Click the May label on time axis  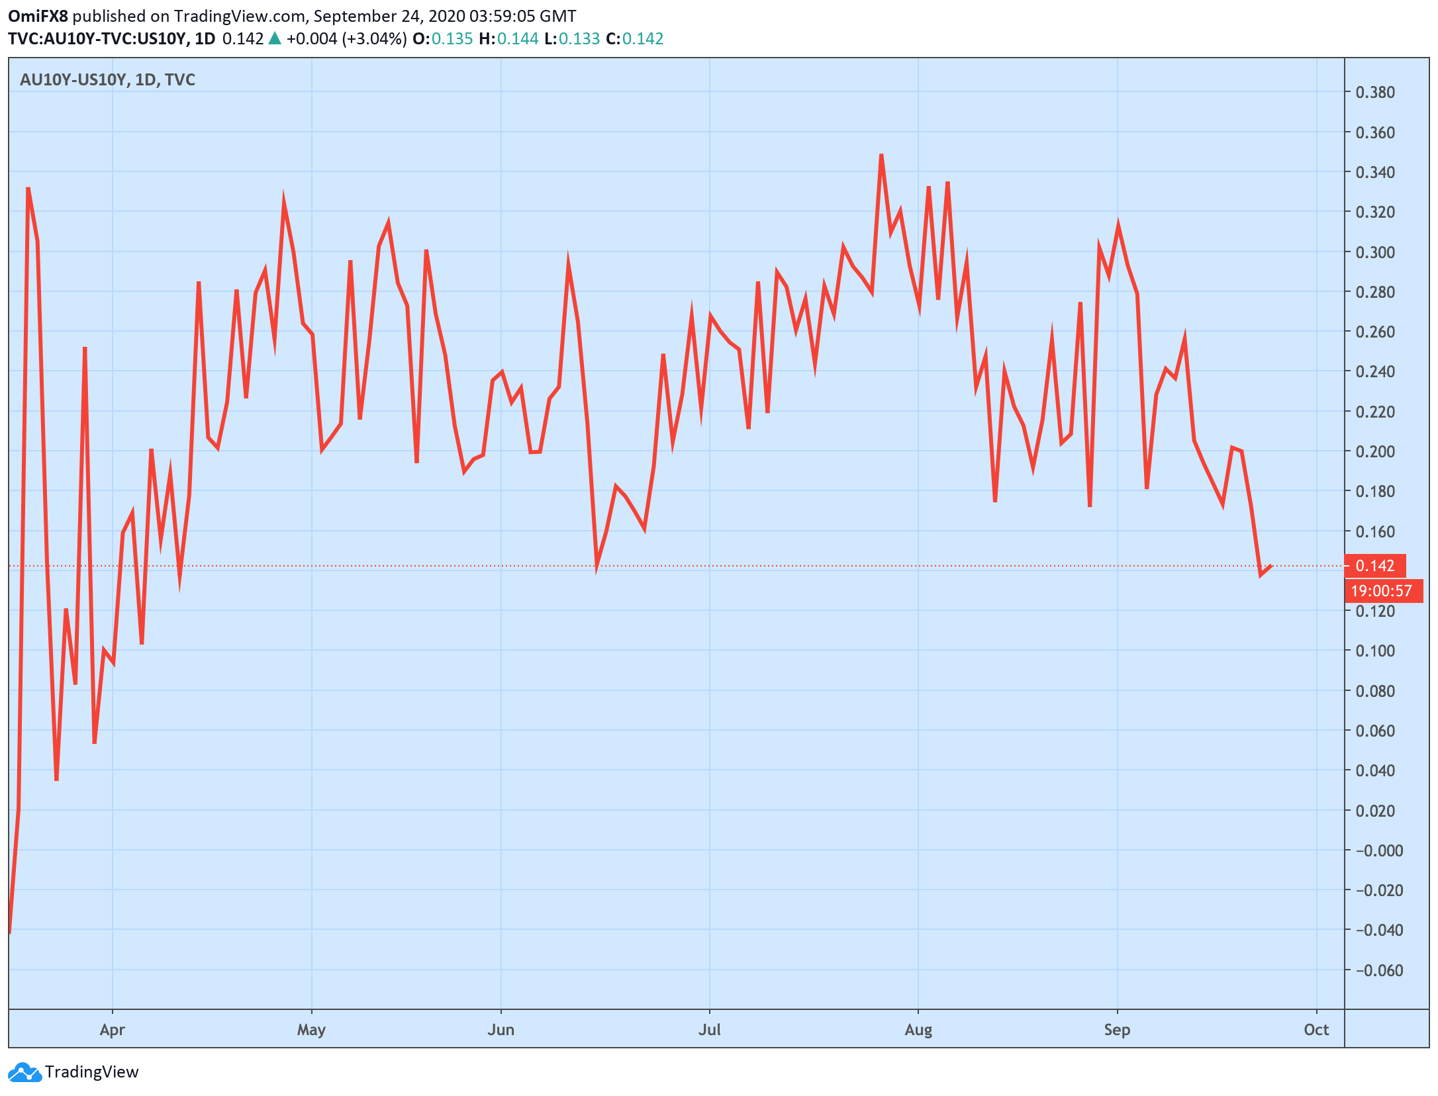tap(311, 1030)
